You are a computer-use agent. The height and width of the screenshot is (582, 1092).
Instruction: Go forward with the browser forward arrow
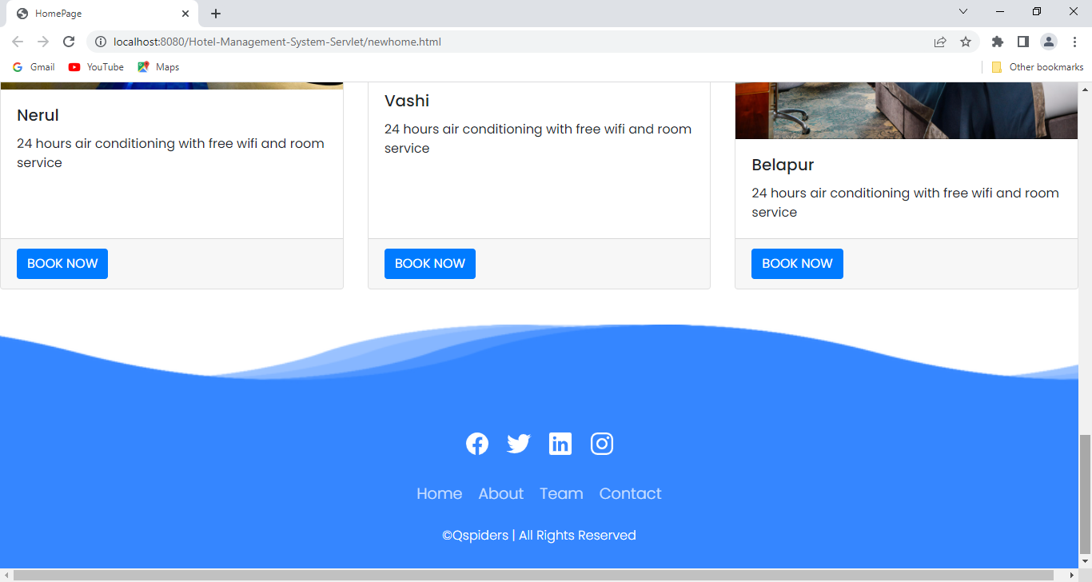(x=43, y=42)
